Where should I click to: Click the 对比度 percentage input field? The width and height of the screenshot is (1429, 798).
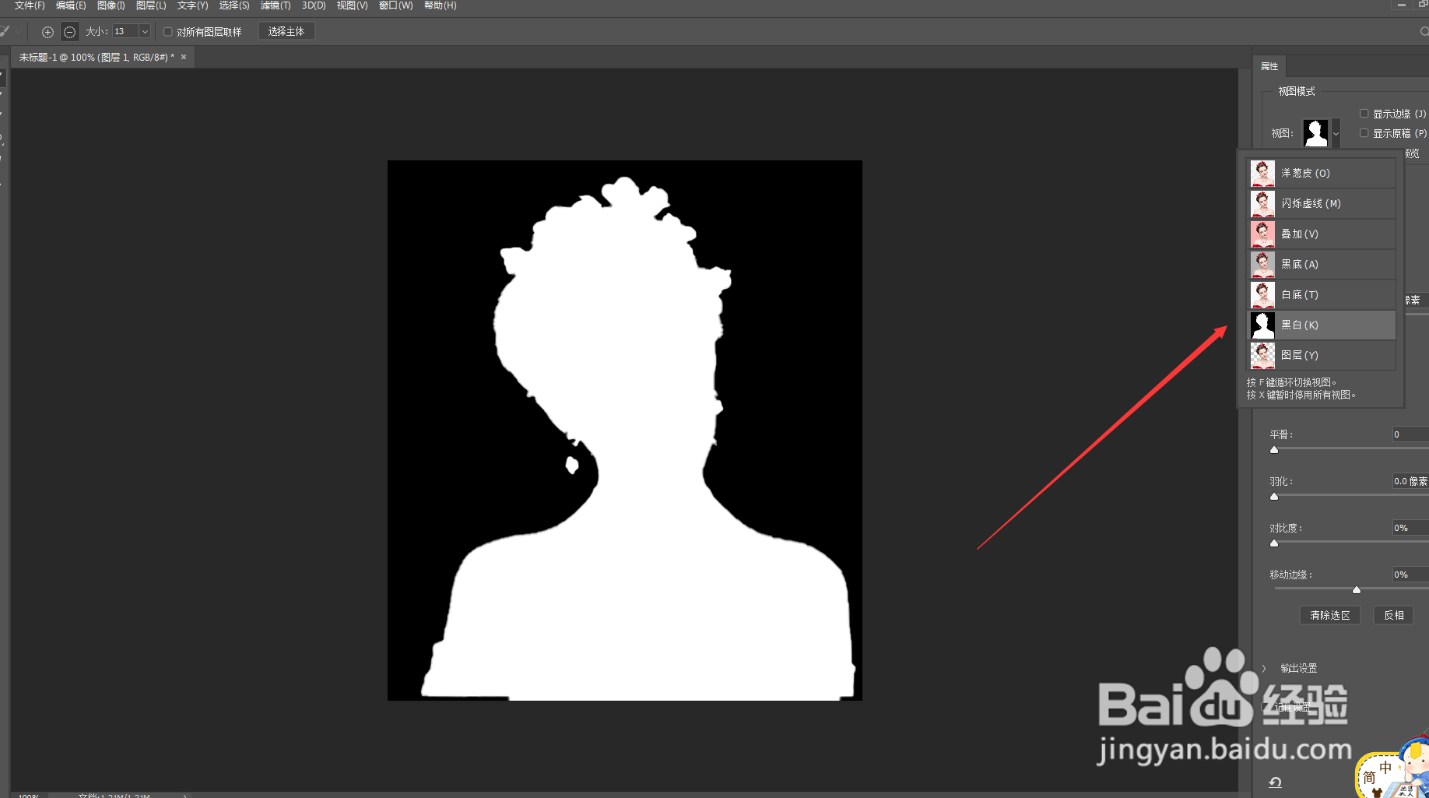[x=1410, y=528]
